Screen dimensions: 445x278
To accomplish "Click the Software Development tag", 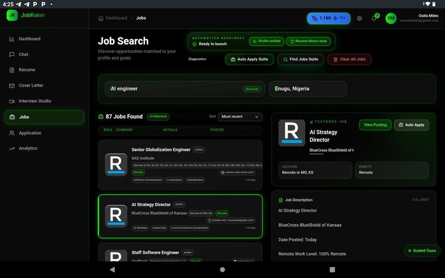I will tap(147, 180).
